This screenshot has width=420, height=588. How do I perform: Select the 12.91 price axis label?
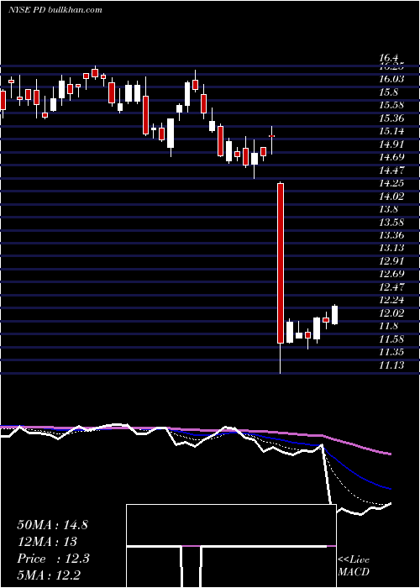[391, 261]
